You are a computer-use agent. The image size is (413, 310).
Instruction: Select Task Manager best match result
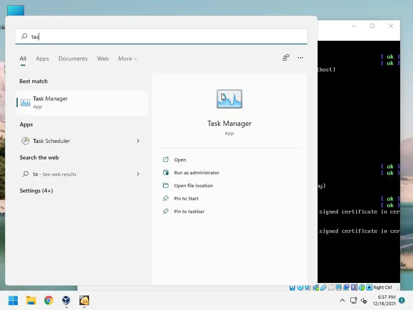point(82,102)
